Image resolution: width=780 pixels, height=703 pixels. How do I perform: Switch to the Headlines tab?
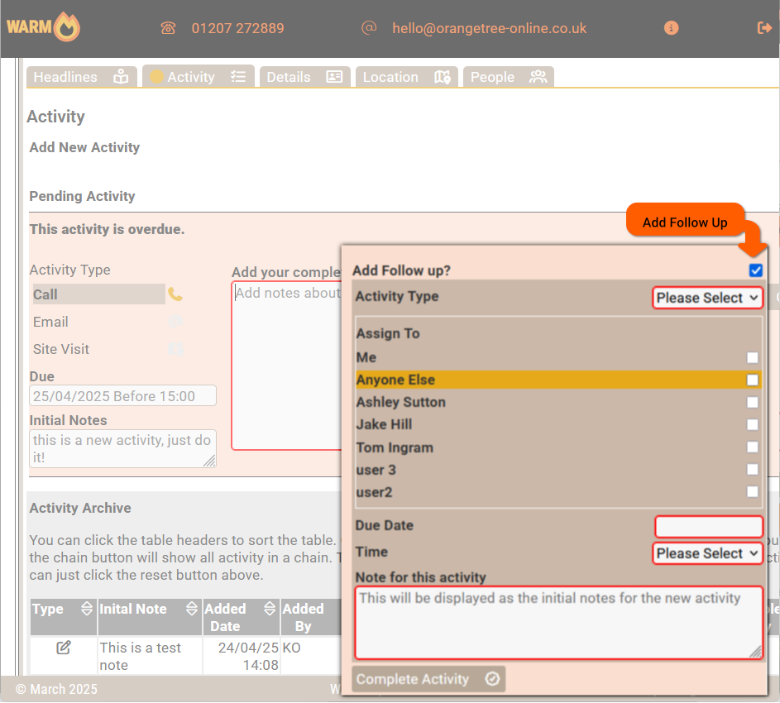point(81,77)
